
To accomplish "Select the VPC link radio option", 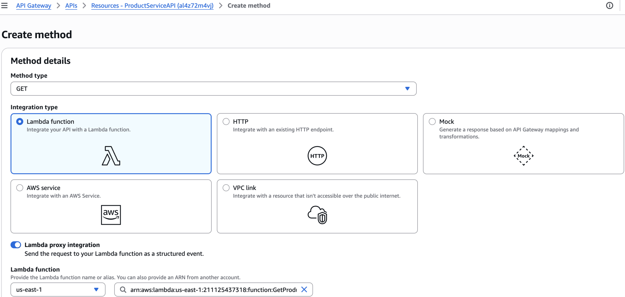I will 226,188.
